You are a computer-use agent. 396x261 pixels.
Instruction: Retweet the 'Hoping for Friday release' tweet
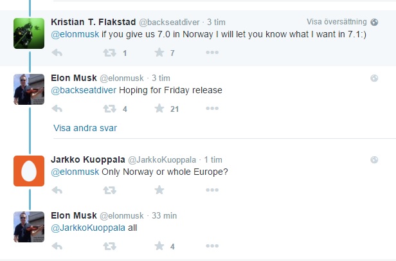[109, 109]
